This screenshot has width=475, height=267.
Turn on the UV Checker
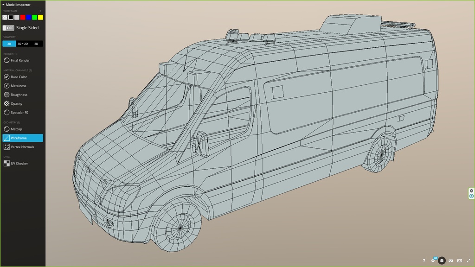click(x=19, y=164)
